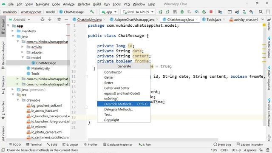This screenshot has width=272, height=153.
Task: Open the Event Log
Action: pyautogui.click(x=222, y=144)
